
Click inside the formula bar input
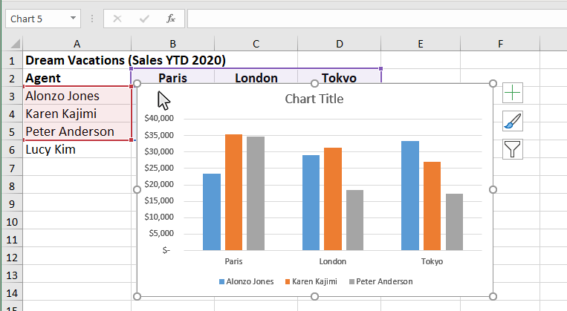378,19
